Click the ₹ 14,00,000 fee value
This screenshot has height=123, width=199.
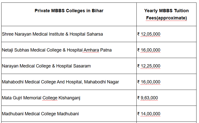(149, 114)
